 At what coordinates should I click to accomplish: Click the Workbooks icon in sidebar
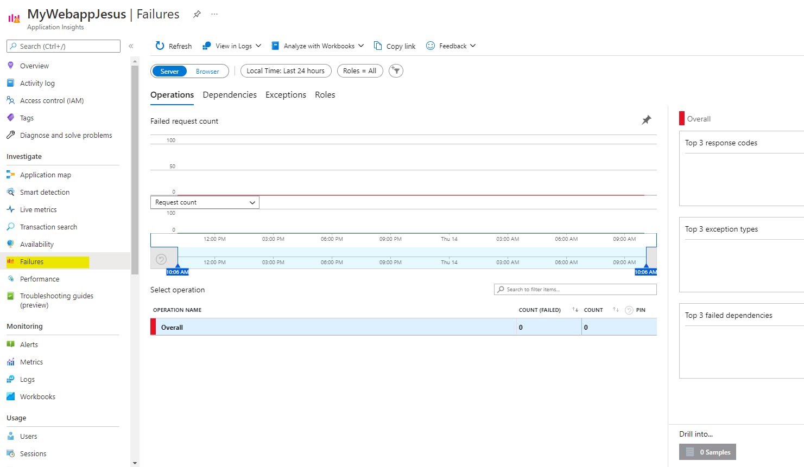(x=10, y=396)
